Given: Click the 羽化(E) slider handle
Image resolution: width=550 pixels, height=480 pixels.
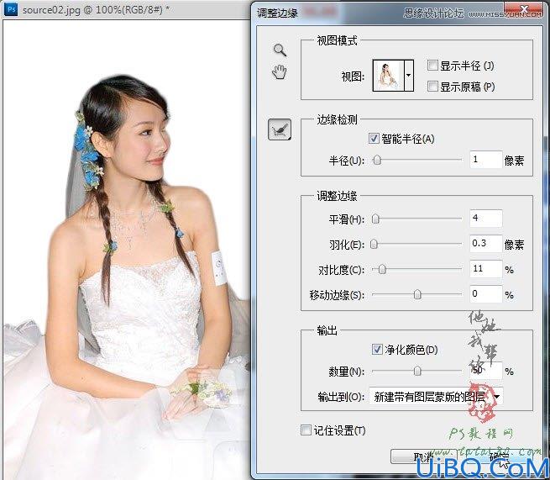Looking at the screenshot, I should pyautogui.click(x=374, y=244).
